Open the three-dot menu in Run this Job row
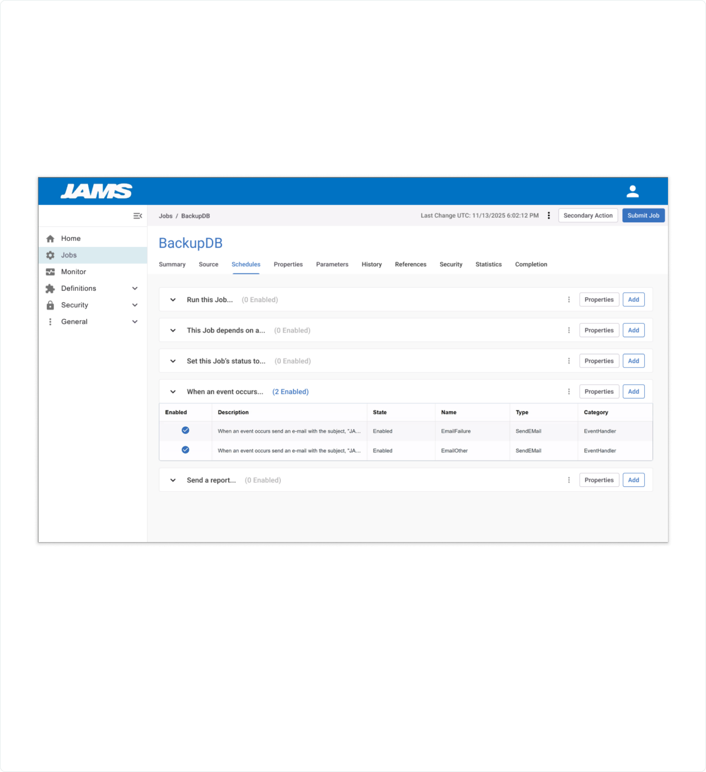706x772 pixels. [569, 300]
